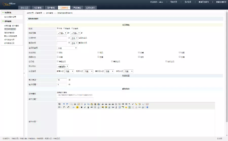Select the 不限 gender radio button

click(58, 28)
